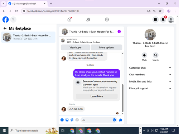Click View buyer button
The image size is (179, 134).
(x=76, y=48)
